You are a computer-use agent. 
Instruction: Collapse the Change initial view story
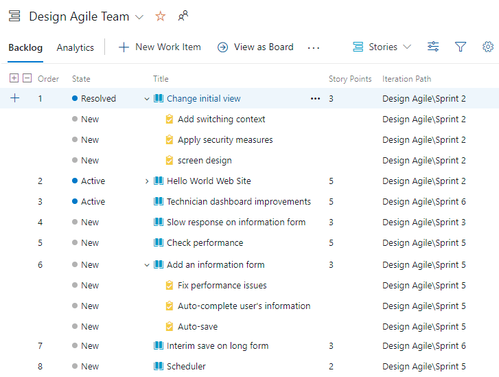[147, 99]
